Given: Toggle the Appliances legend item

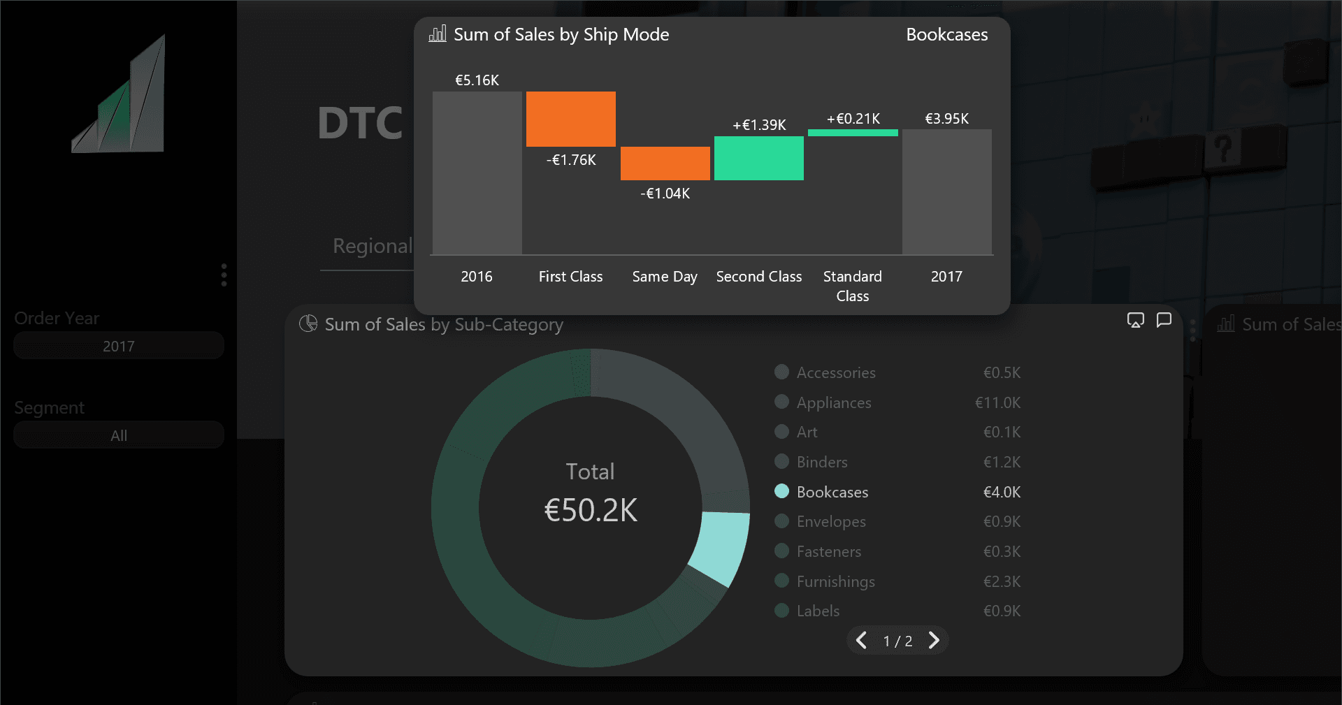Looking at the screenshot, I should [x=833, y=402].
